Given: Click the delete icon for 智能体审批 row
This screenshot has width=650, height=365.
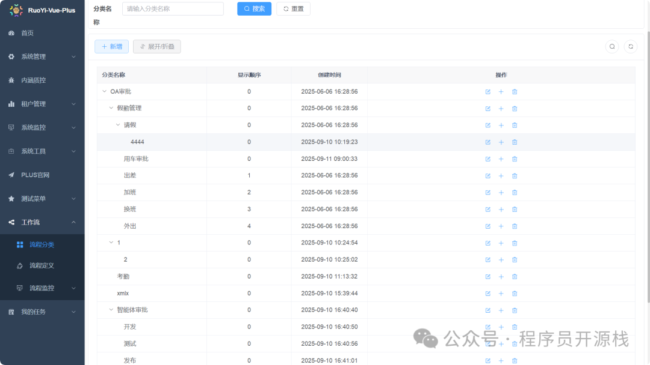Looking at the screenshot, I should pyautogui.click(x=515, y=310).
